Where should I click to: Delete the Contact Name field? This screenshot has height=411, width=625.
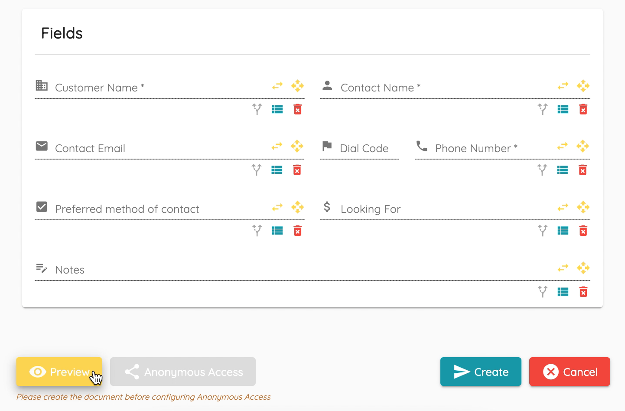[583, 109]
